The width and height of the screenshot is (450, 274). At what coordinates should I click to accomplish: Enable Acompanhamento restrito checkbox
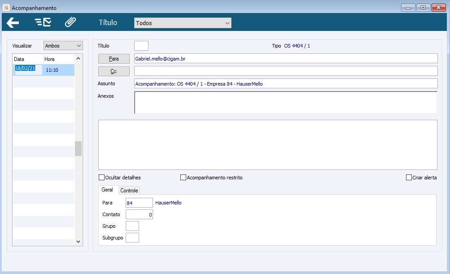coord(183,178)
